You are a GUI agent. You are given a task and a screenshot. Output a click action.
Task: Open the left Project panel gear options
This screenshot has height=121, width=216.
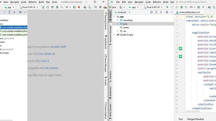pos(20,12)
